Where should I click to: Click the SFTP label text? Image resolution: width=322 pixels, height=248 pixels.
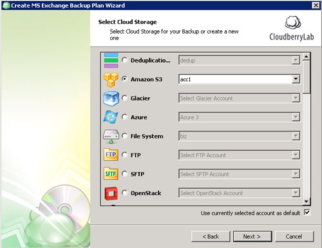coord(137,174)
